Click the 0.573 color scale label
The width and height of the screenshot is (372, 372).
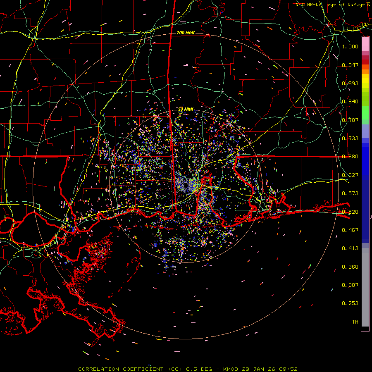(350, 193)
